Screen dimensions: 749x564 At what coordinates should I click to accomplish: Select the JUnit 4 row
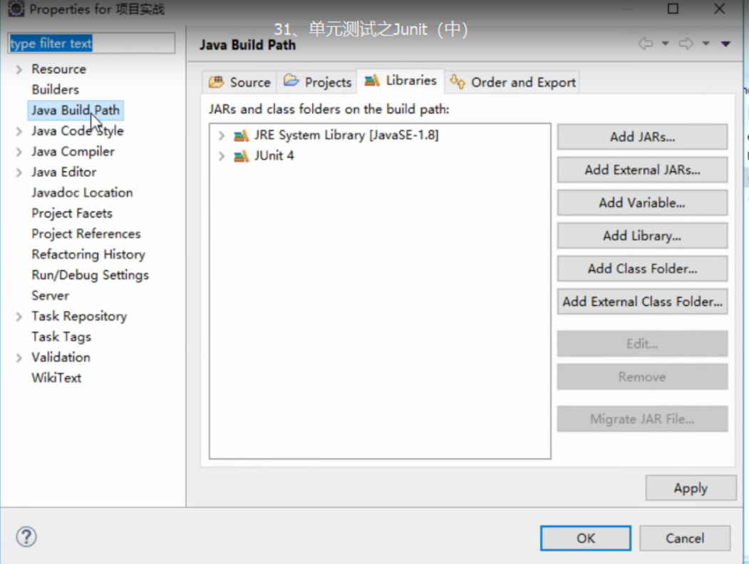pyautogui.click(x=274, y=156)
